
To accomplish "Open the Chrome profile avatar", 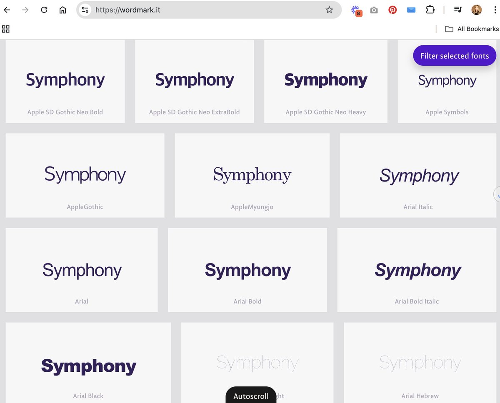I will pyautogui.click(x=477, y=10).
